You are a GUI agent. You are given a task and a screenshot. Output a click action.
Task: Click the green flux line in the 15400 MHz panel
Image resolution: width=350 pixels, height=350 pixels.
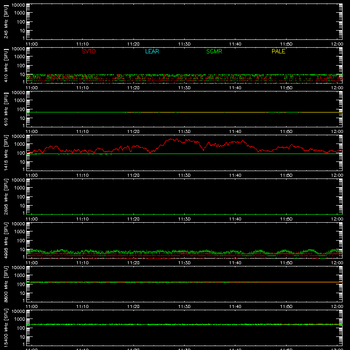(x=184, y=324)
